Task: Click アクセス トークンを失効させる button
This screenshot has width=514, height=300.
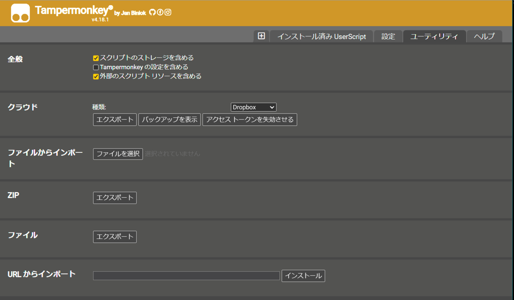Action: pos(250,120)
